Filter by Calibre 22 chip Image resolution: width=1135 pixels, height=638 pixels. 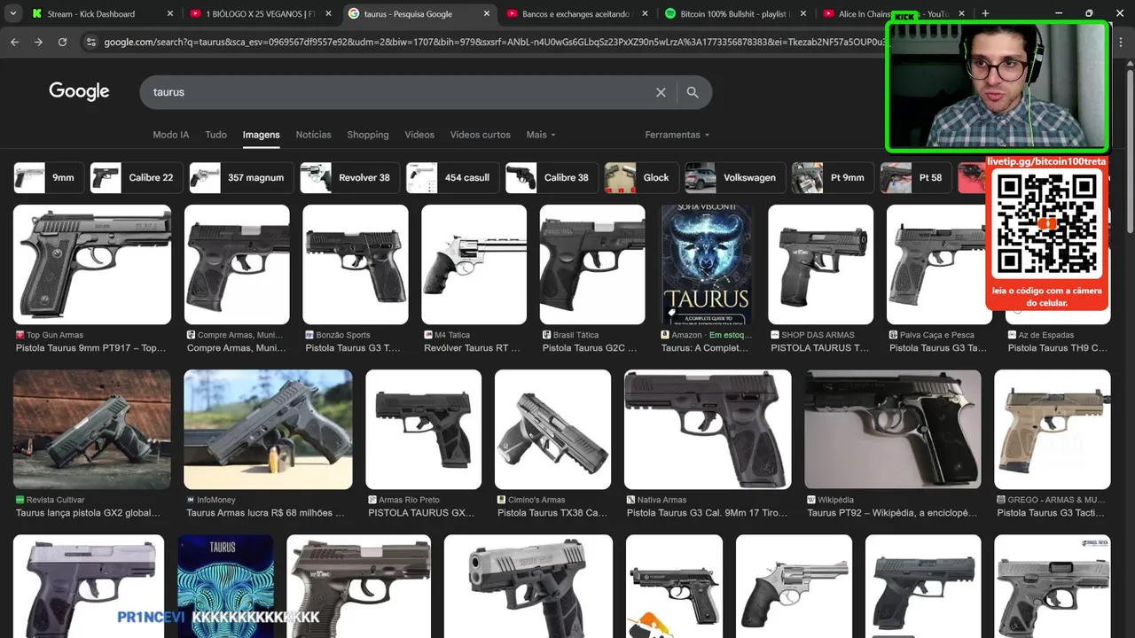(x=137, y=177)
